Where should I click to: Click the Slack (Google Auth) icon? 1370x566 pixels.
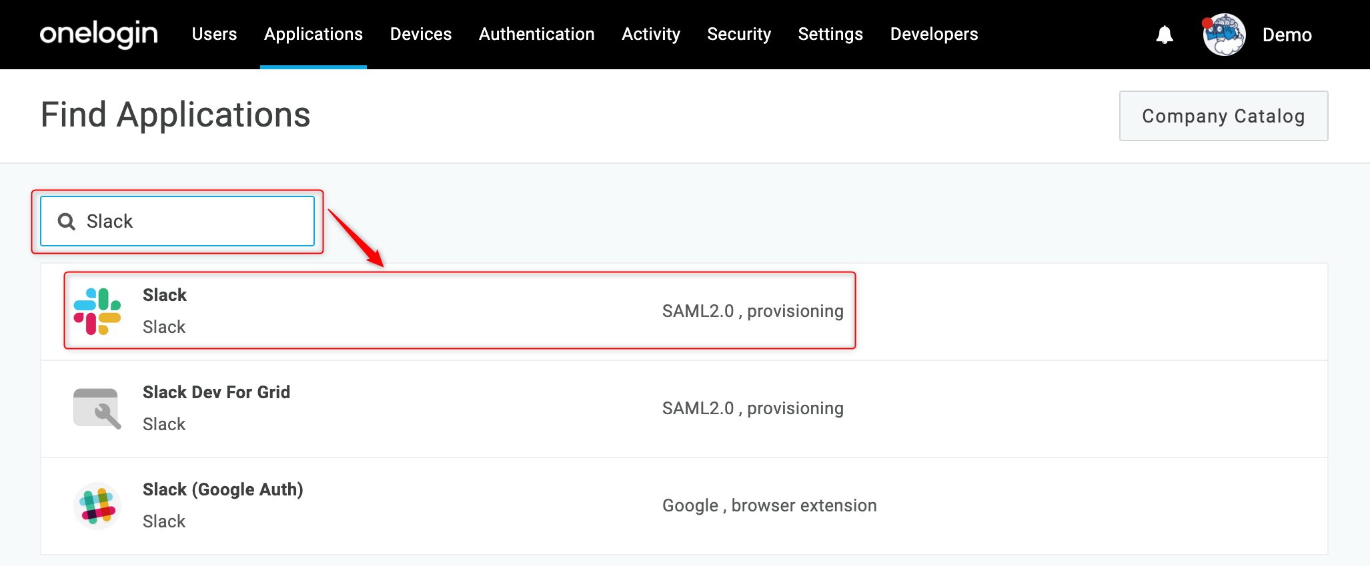[x=97, y=505]
